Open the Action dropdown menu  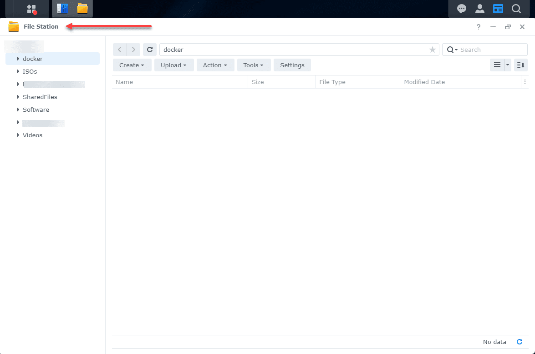[215, 65]
